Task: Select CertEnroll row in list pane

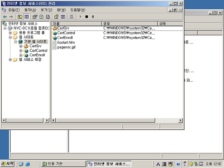Action: click(x=117, y=38)
